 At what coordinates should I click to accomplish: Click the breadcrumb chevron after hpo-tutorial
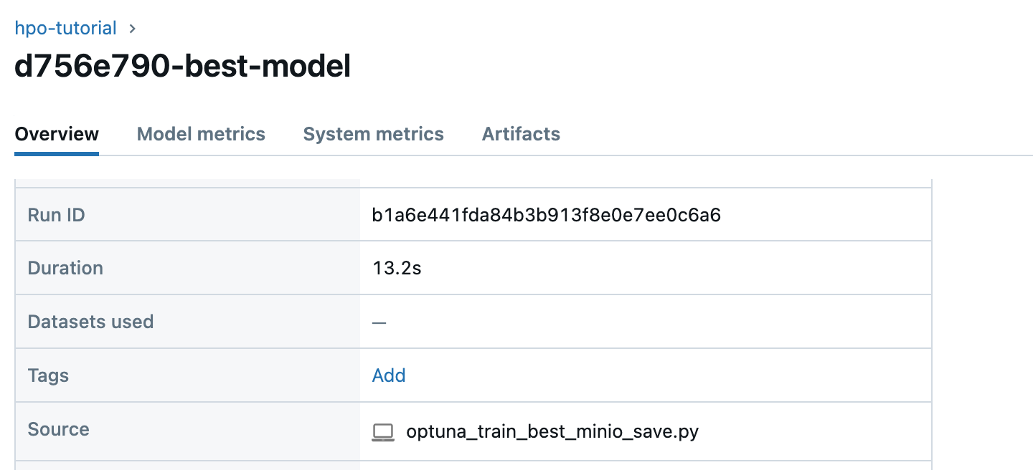pyautogui.click(x=132, y=29)
